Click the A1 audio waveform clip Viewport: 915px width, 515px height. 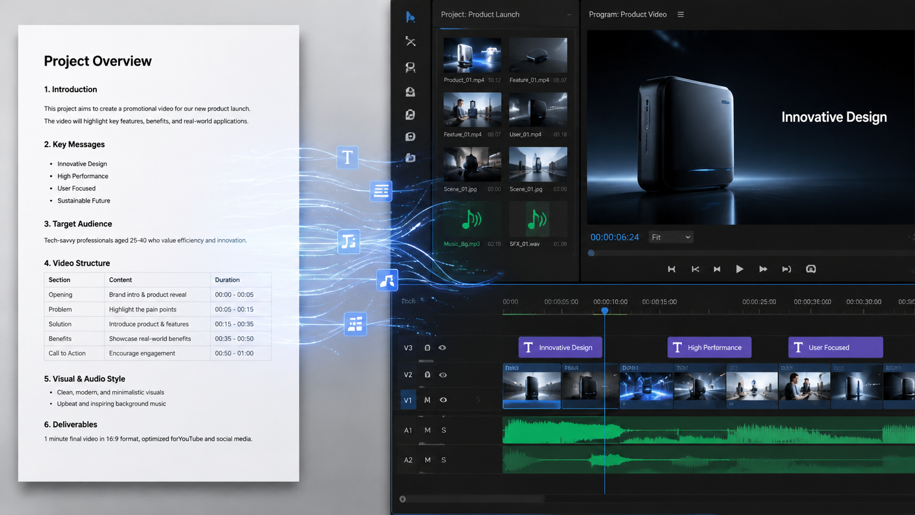(709, 430)
